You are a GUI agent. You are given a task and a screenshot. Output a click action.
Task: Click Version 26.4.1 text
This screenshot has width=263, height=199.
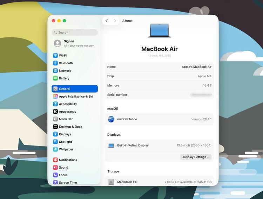[x=201, y=119]
